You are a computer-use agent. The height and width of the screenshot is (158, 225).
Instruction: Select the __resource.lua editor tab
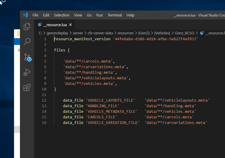pyautogui.click(x=55, y=25)
